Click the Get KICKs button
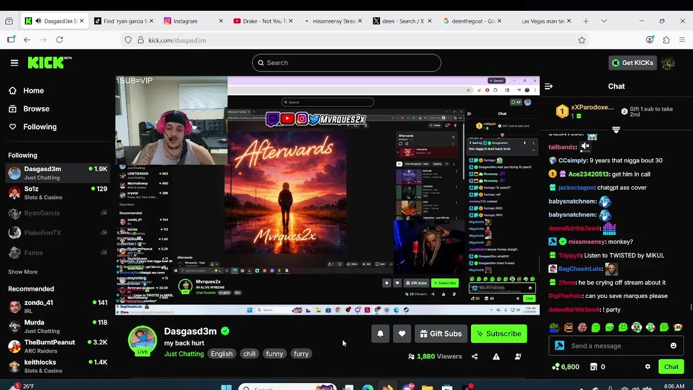The width and height of the screenshot is (693, 390). (x=632, y=63)
